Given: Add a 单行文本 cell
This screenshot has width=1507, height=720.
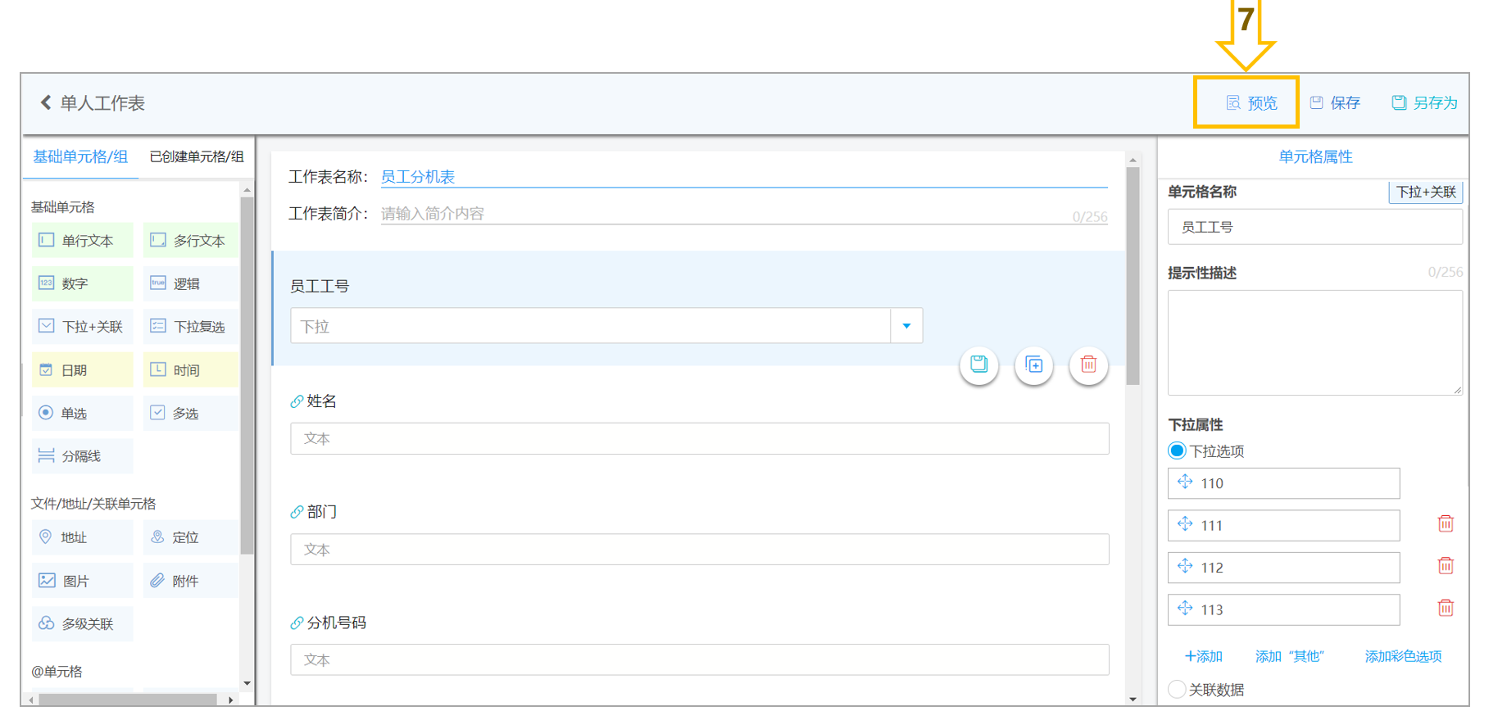Looking at the screenshot, I should [x=82, y=240].
